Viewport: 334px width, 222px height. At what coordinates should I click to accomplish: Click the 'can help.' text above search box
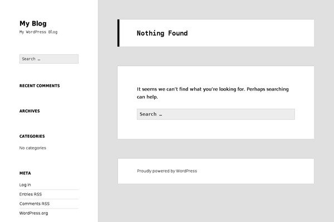[x=148, y=97]
